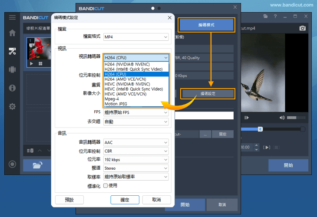This screenshot has width=317, height=217.
Task: Select highlighted H264 (CPU) list entry
Action: tap(136, 74)
